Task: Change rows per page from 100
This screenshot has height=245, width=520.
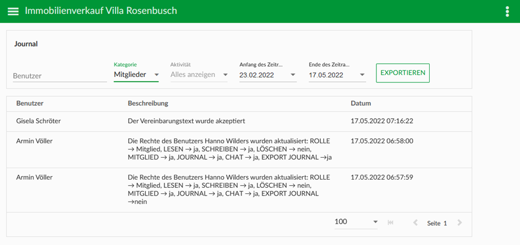Action: coord(356,222)
